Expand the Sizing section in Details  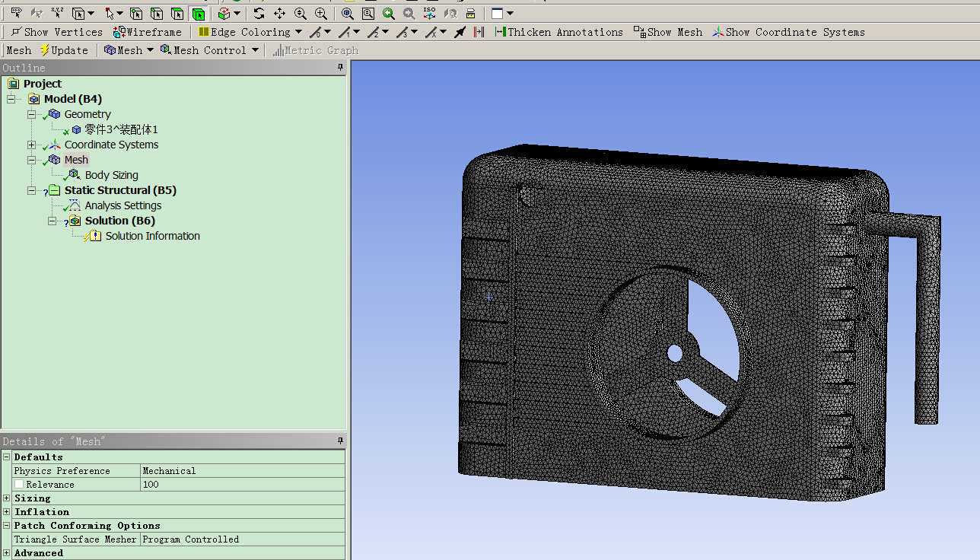click(x=7, y=498)
